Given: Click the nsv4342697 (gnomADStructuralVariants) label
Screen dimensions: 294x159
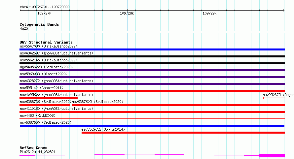Looking at the screenshot, I should (56, 53).
